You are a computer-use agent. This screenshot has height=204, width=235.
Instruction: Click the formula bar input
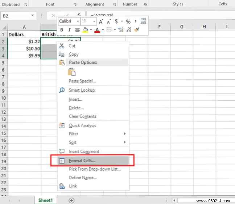[161, 15]
